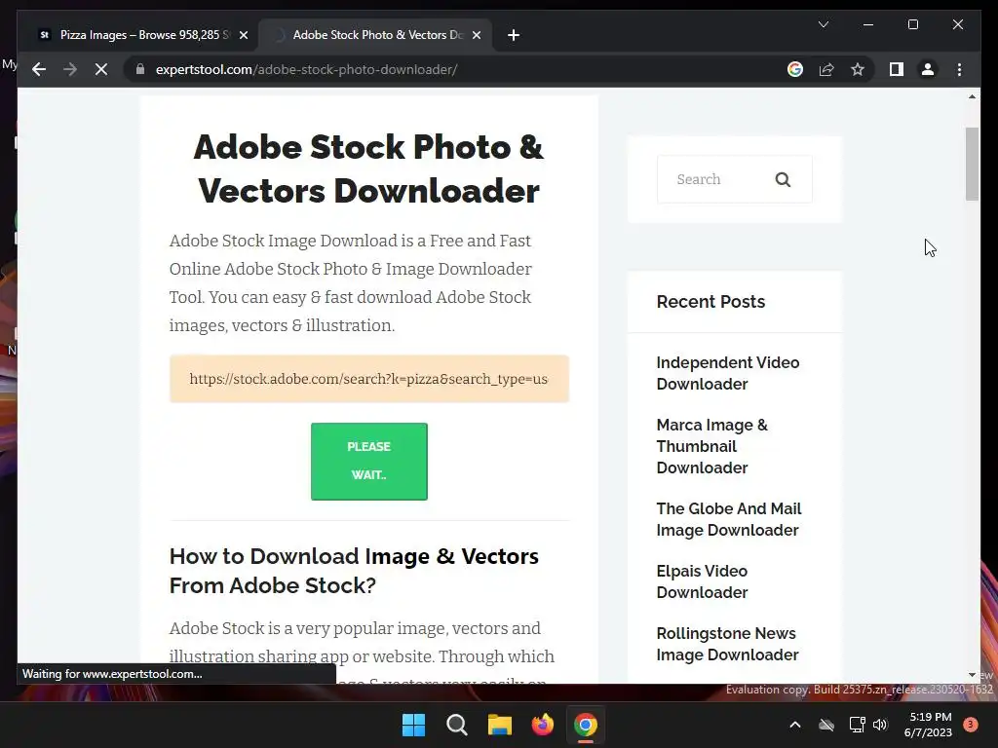Open a new tab with the plus button

514,35
